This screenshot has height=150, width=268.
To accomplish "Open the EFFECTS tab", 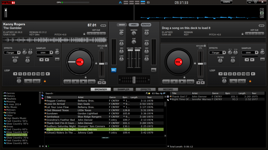I will point(146,89).
